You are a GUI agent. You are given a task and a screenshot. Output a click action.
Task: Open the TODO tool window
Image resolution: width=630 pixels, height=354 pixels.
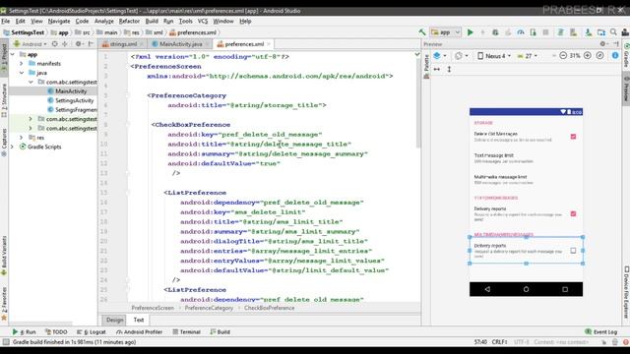pos(56,332)
